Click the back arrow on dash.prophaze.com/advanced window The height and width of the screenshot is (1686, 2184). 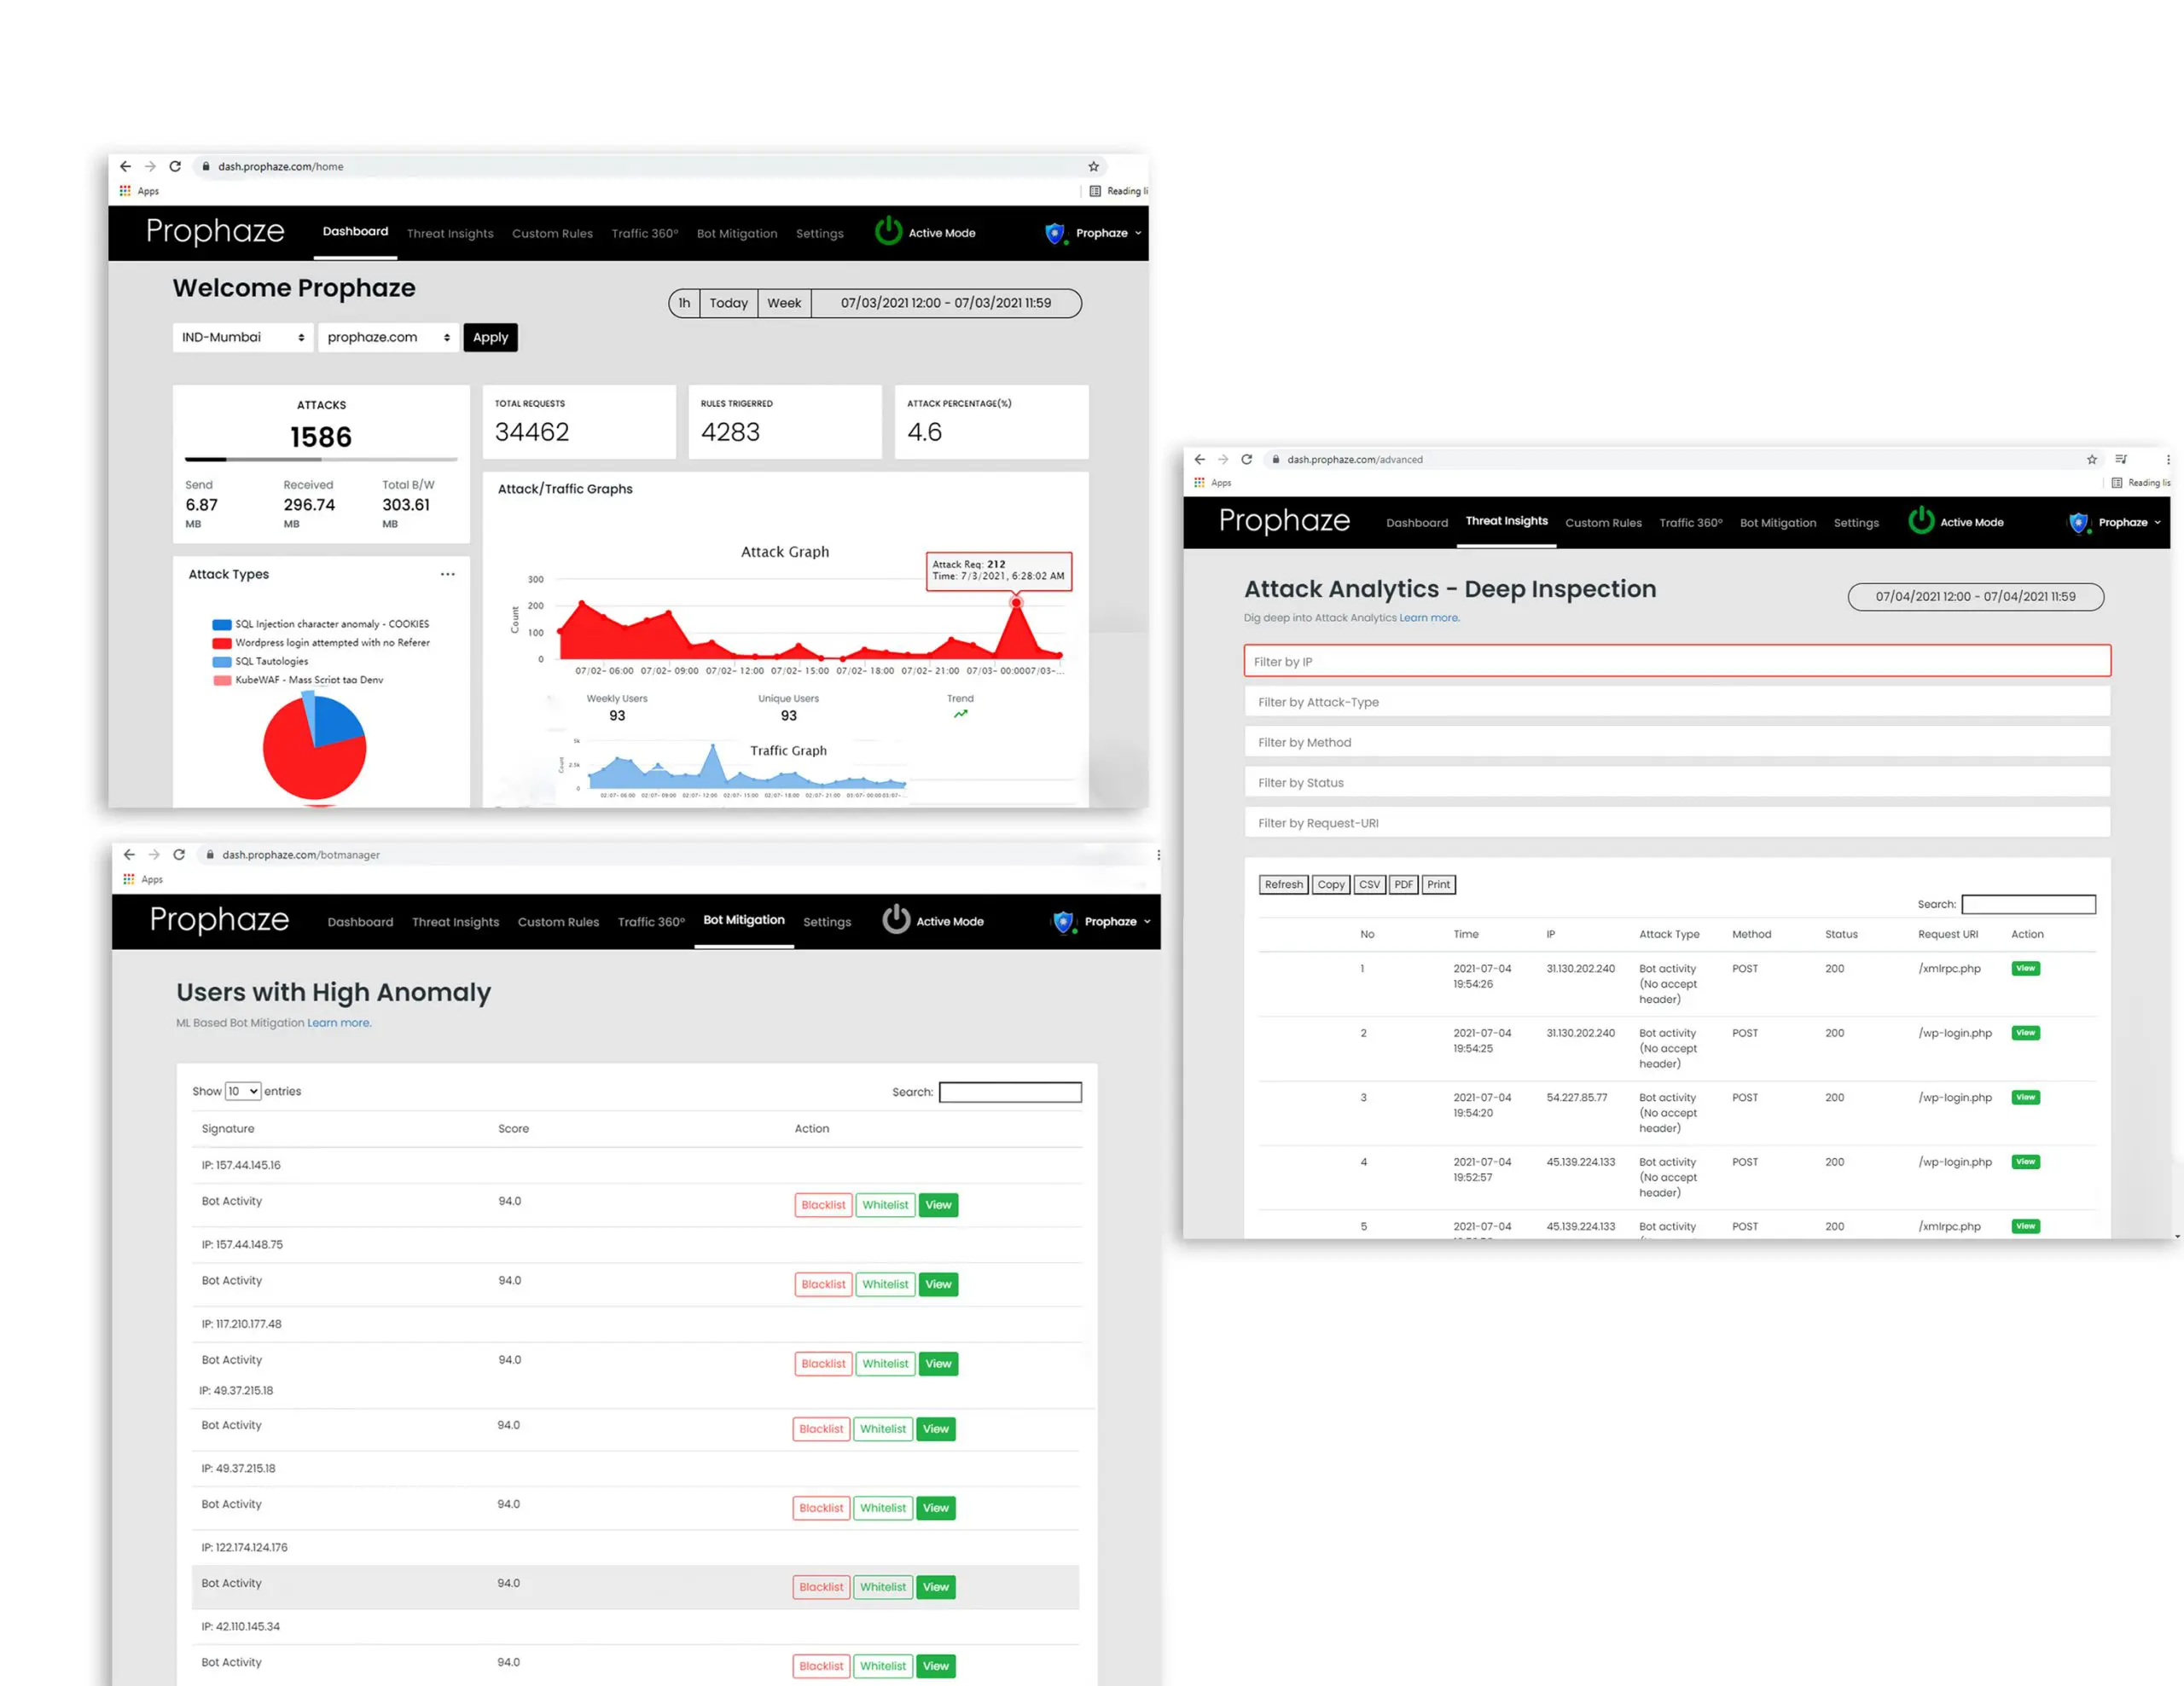point(1199,460)
